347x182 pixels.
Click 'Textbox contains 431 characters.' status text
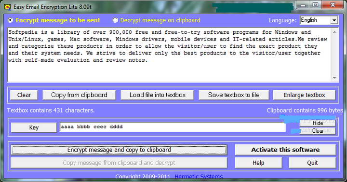[x=51, y=111]
